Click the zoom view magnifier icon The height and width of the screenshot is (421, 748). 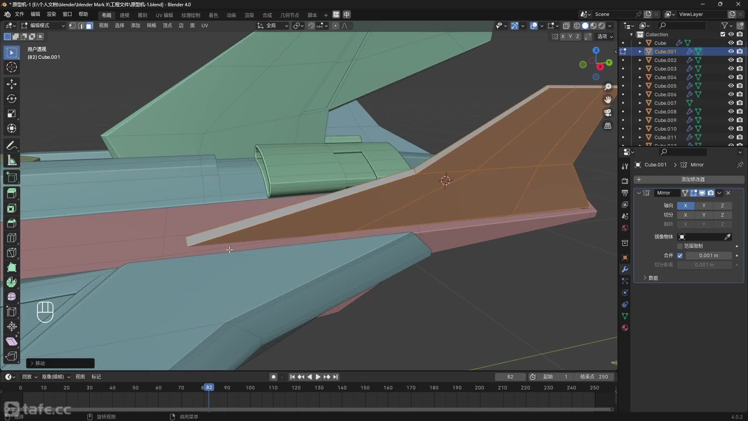tap(608, 87)
